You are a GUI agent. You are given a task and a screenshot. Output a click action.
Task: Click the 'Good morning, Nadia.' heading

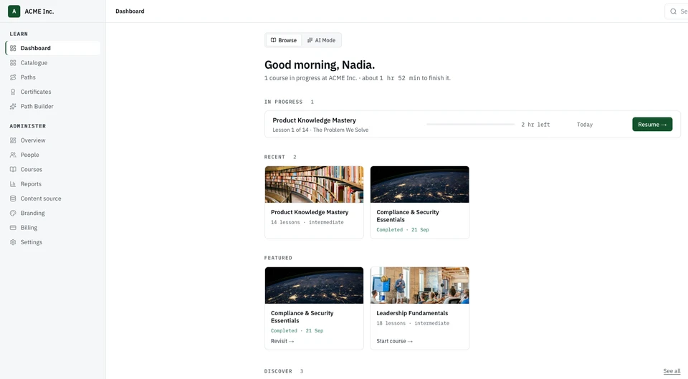tap(320, 65)
